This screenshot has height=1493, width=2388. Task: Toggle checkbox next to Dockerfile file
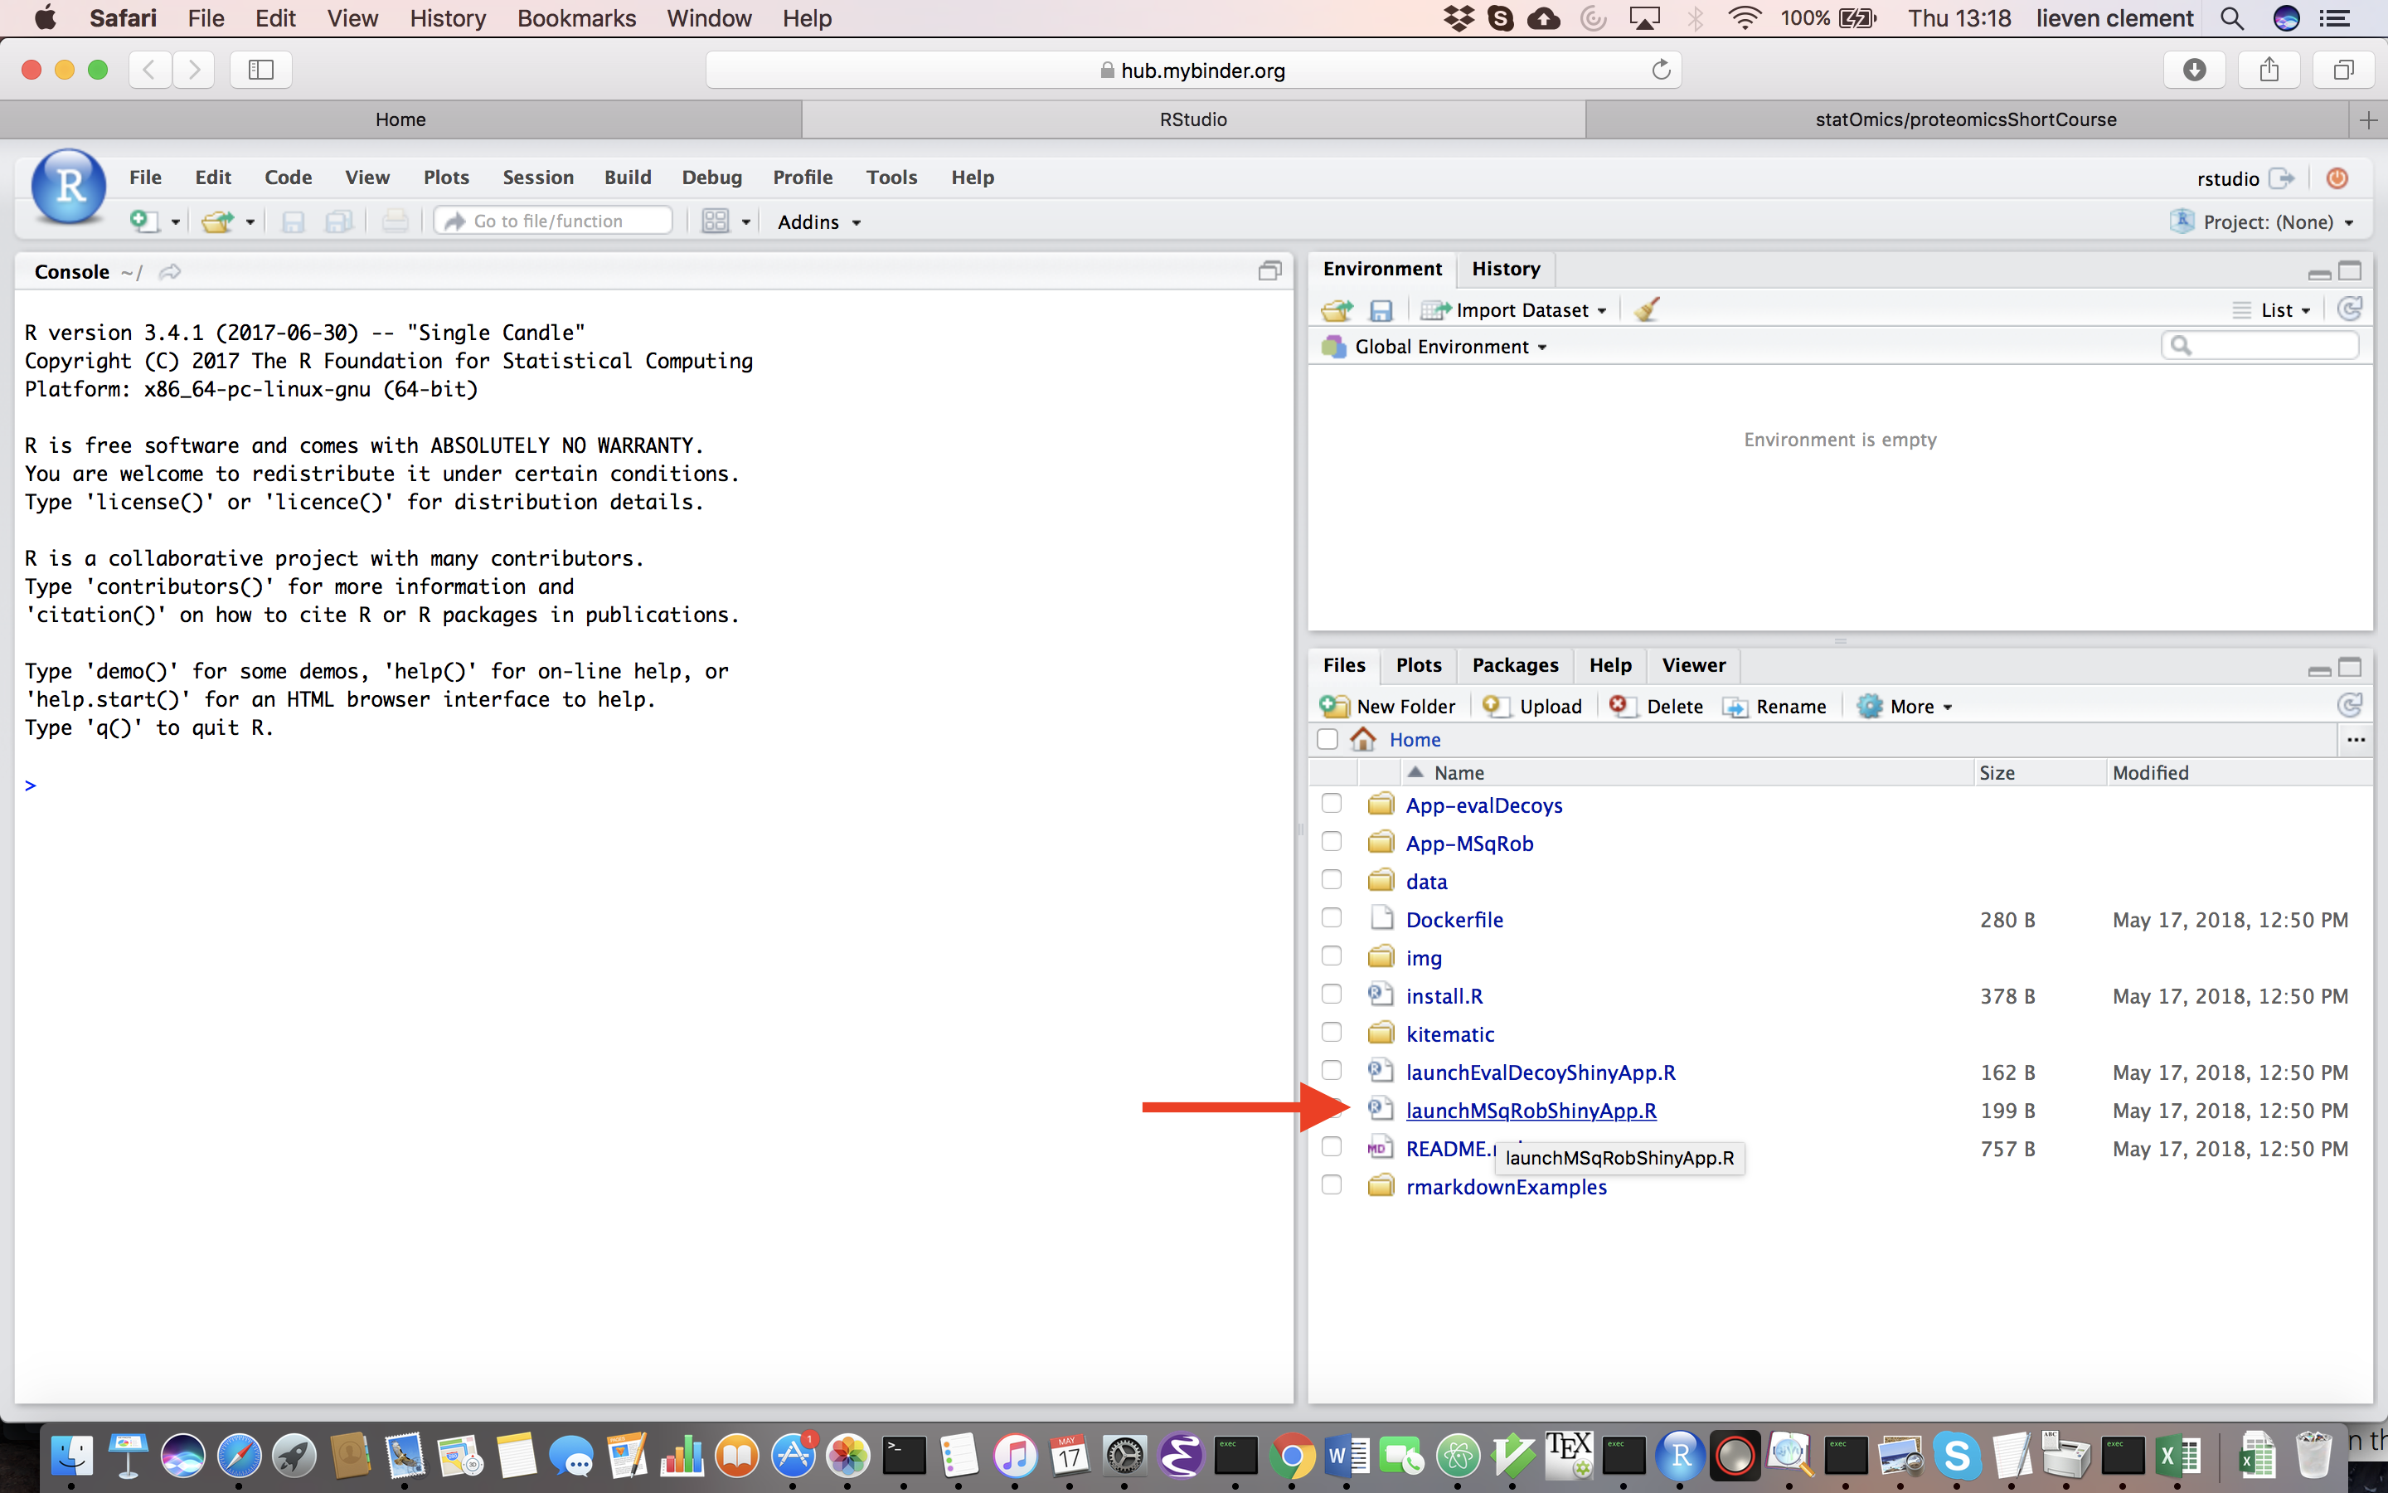[x=1332, y=918]
